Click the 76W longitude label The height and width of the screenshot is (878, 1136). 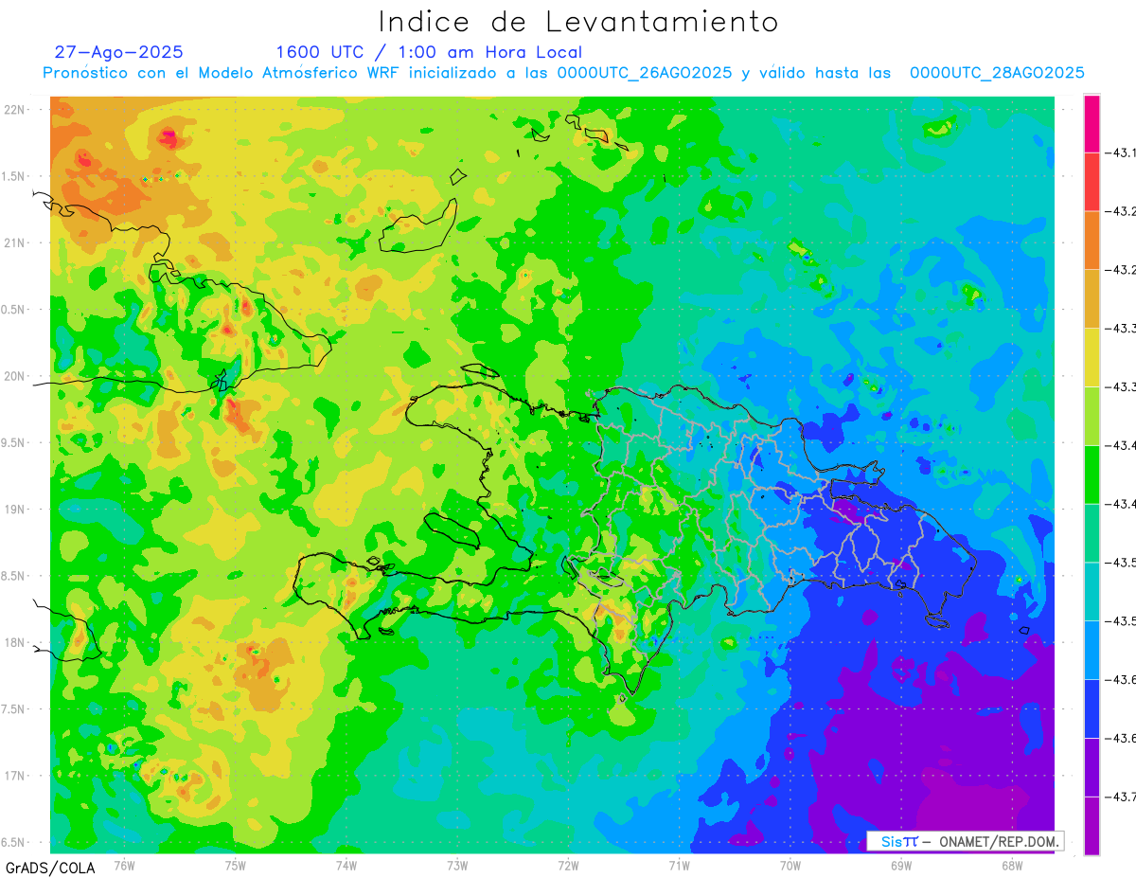[124, 865]
